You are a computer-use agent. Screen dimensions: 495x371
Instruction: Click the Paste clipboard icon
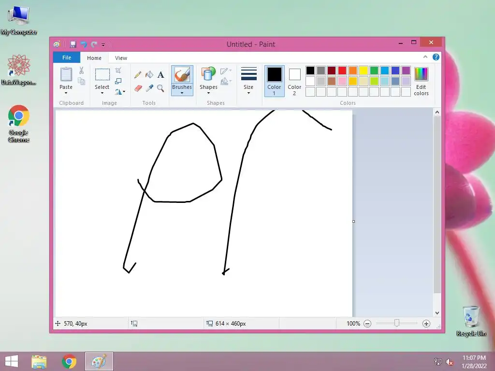pos(66,74)
